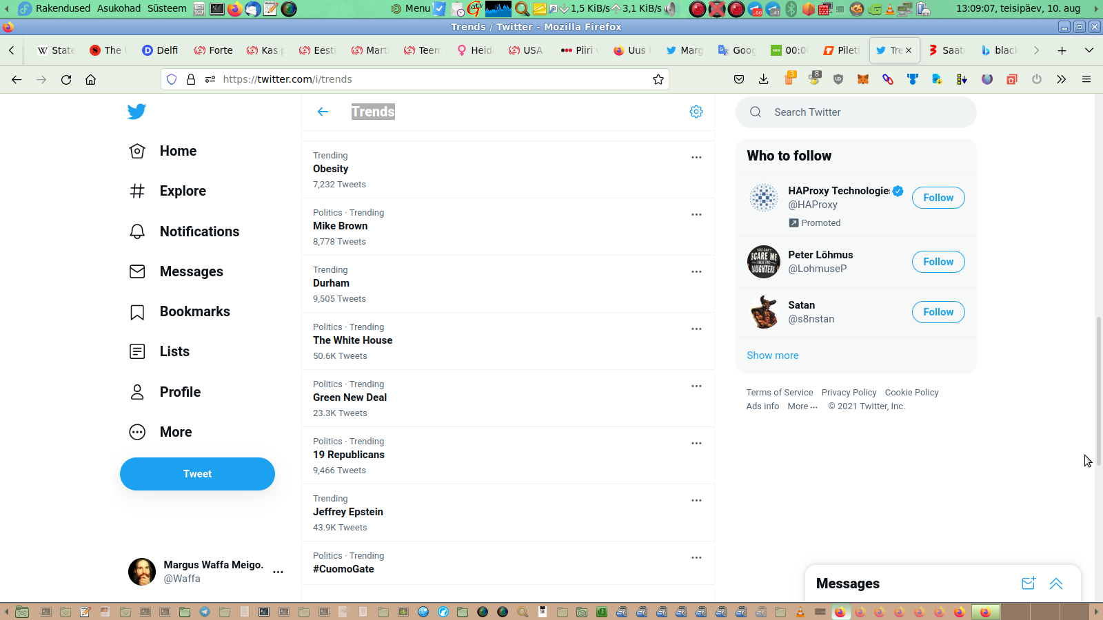Click Show more in Who to follow

point(773,355)
